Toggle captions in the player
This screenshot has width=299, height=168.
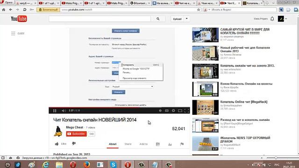tap(167, 111)
